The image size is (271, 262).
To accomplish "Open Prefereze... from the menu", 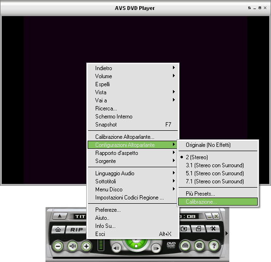I will (x=133, y=210).
